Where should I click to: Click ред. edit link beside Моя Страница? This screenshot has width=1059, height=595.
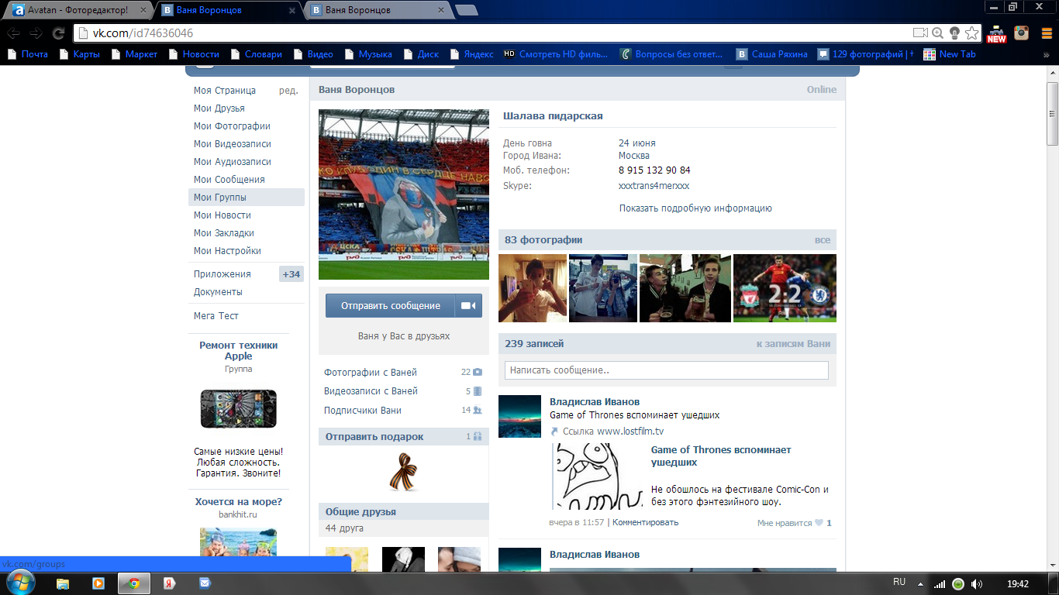(x=288, y=91)
